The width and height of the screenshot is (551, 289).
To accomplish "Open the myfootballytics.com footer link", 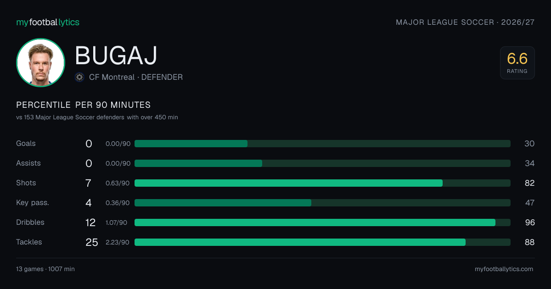I will click(x=504, y=269).
